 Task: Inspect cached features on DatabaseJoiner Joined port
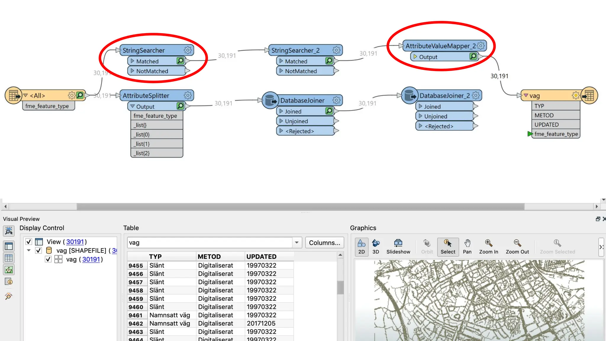[x=329, y=111]
